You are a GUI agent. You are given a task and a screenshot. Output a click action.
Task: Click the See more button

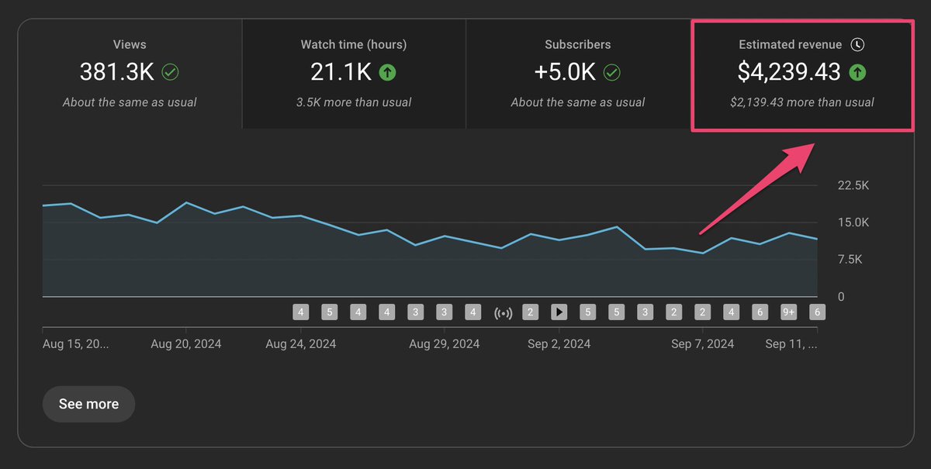pyautogui.click(x=88, y=404)
